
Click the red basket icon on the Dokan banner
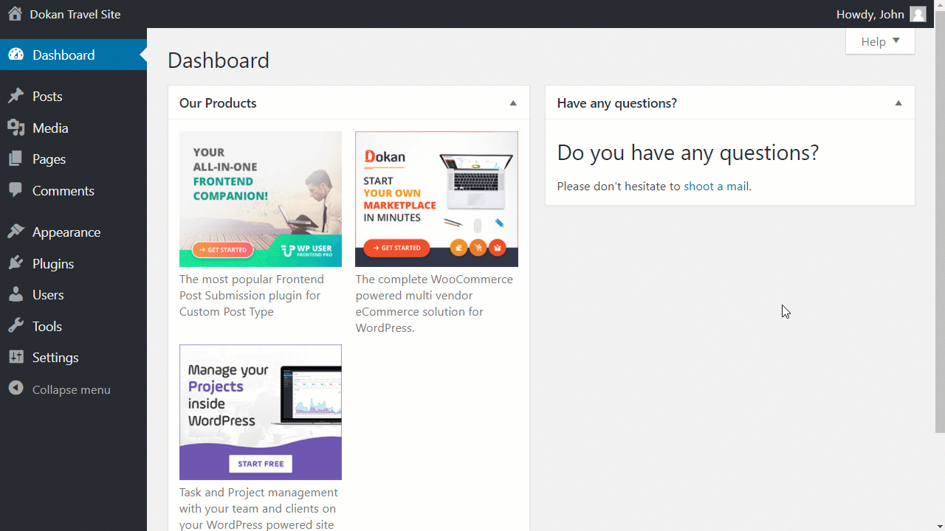[498, 248]
